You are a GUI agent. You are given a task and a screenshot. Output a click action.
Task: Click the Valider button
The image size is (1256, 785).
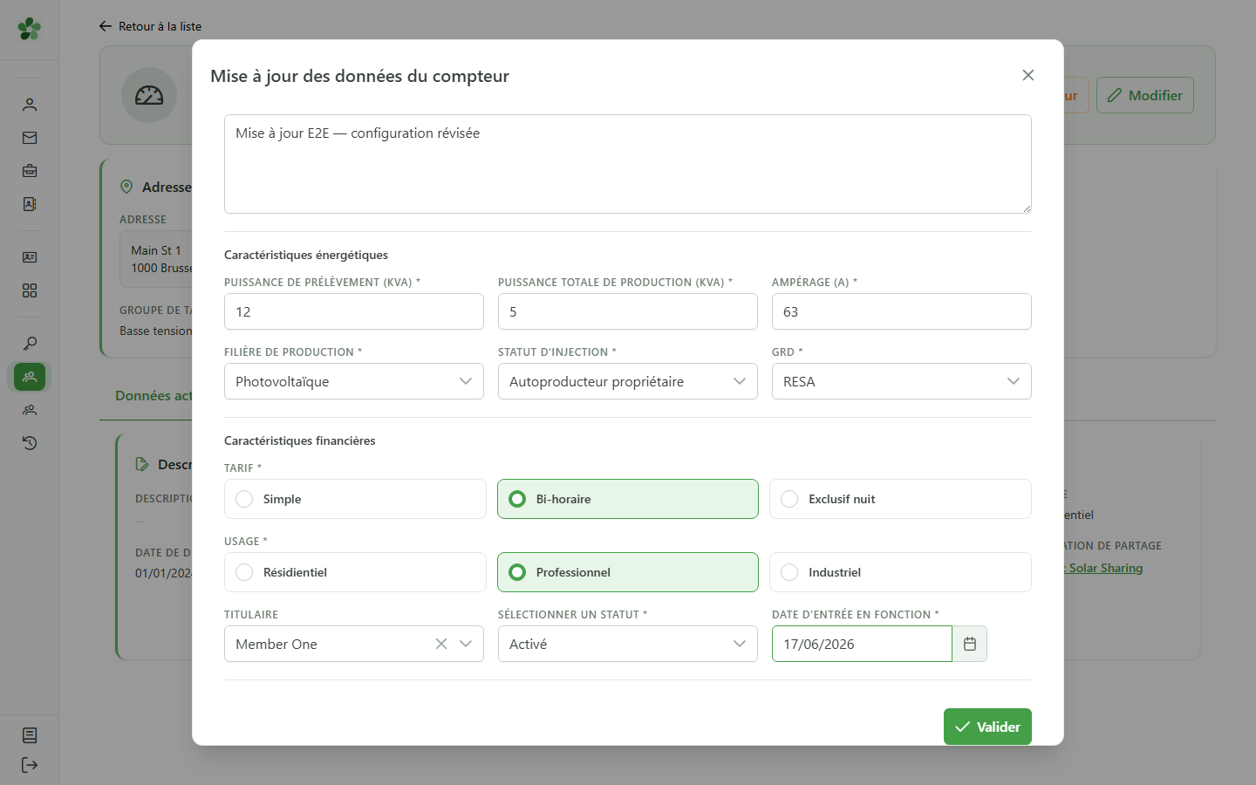(987, 727)
